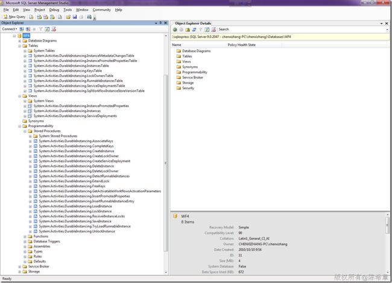Select the Object Explorer Details tab
Image resolution: width=392 pixels, height=283 pixels.
click(x=193, y=23)
